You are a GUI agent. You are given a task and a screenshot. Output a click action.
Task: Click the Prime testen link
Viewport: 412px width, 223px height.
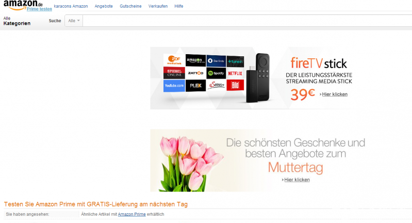[x=39, y=9]
